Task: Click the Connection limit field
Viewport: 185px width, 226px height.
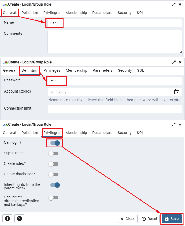Action: [x=115, y=109]
